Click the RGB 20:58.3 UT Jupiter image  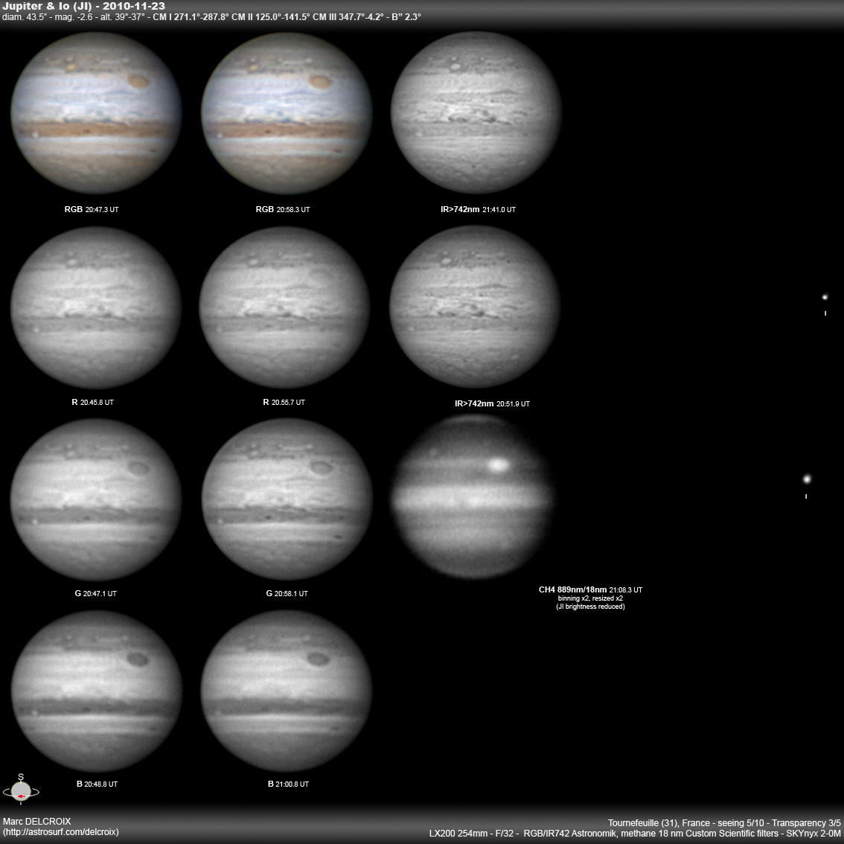pos(287,112)
